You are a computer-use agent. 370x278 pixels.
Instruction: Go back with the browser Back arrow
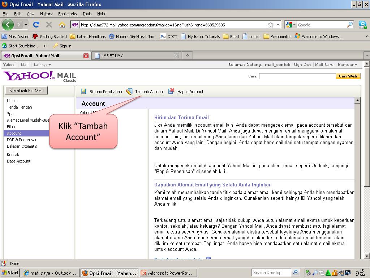8,25
